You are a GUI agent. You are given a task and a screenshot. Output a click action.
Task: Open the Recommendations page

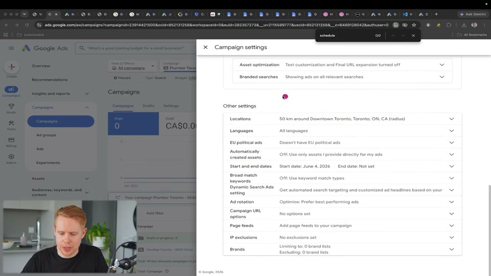(50, 80)
